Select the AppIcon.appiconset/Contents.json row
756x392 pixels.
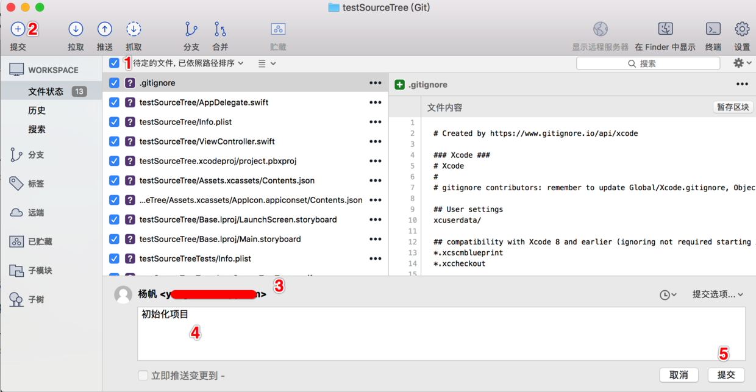coord(246,200)
